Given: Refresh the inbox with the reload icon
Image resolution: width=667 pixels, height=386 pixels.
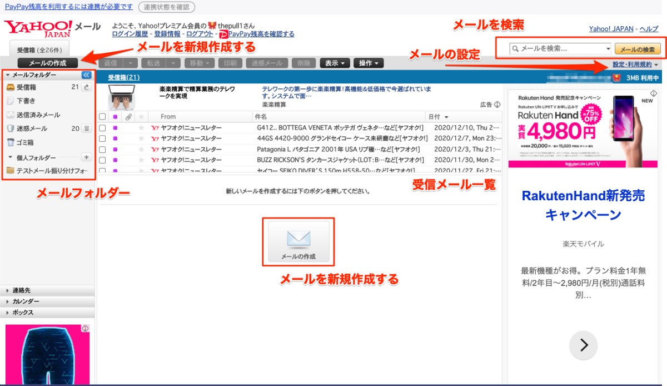Looking at the screenshot, I should click(87, 87).
